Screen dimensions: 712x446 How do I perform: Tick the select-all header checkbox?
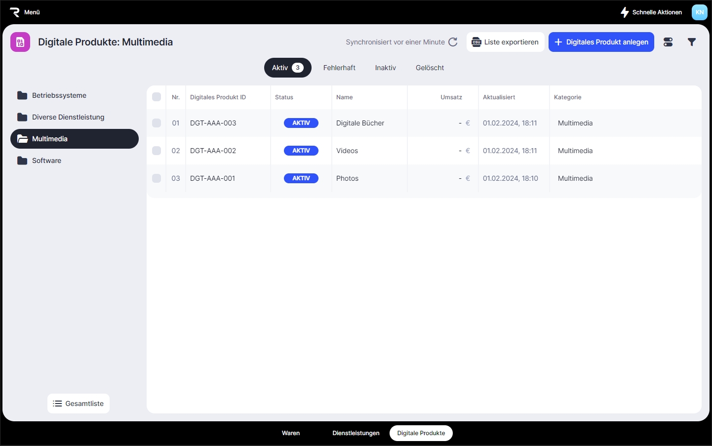tap(157, 97)
